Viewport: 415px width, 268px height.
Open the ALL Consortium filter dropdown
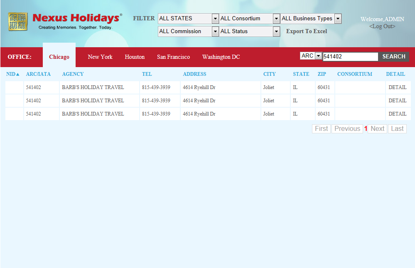pos(249,19)
